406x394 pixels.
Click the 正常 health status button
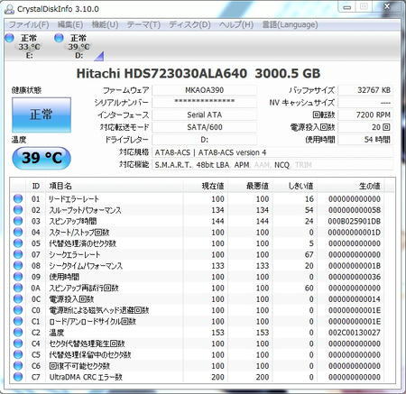pyautogui.click(x=42, y=115)
